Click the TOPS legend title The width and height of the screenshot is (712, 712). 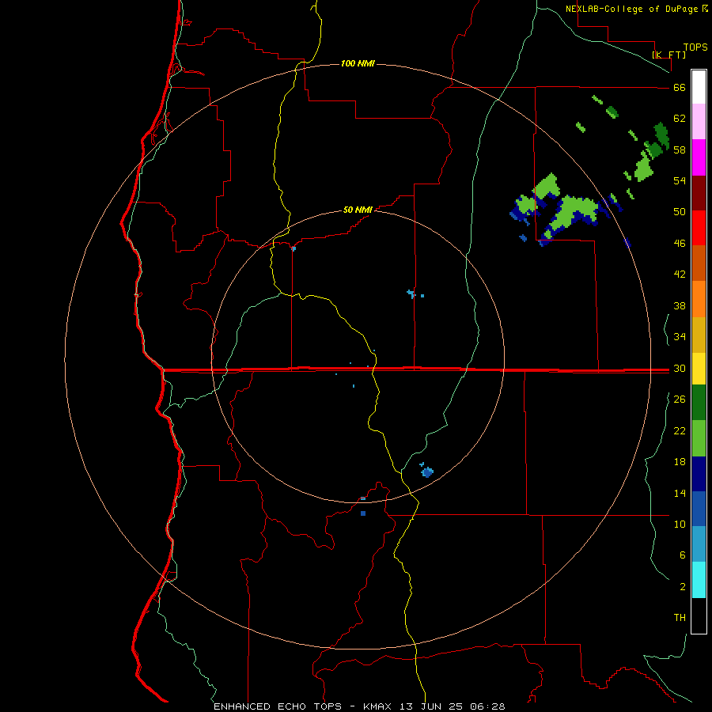coord(695,47)
